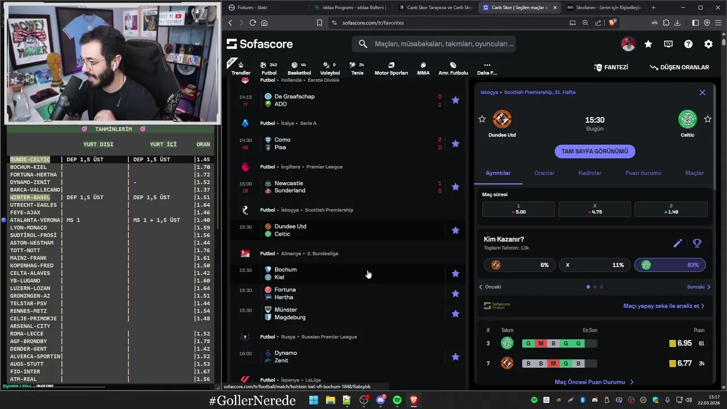
Task: Select the Futbol sport icon
Action: [x=269, y=68]
